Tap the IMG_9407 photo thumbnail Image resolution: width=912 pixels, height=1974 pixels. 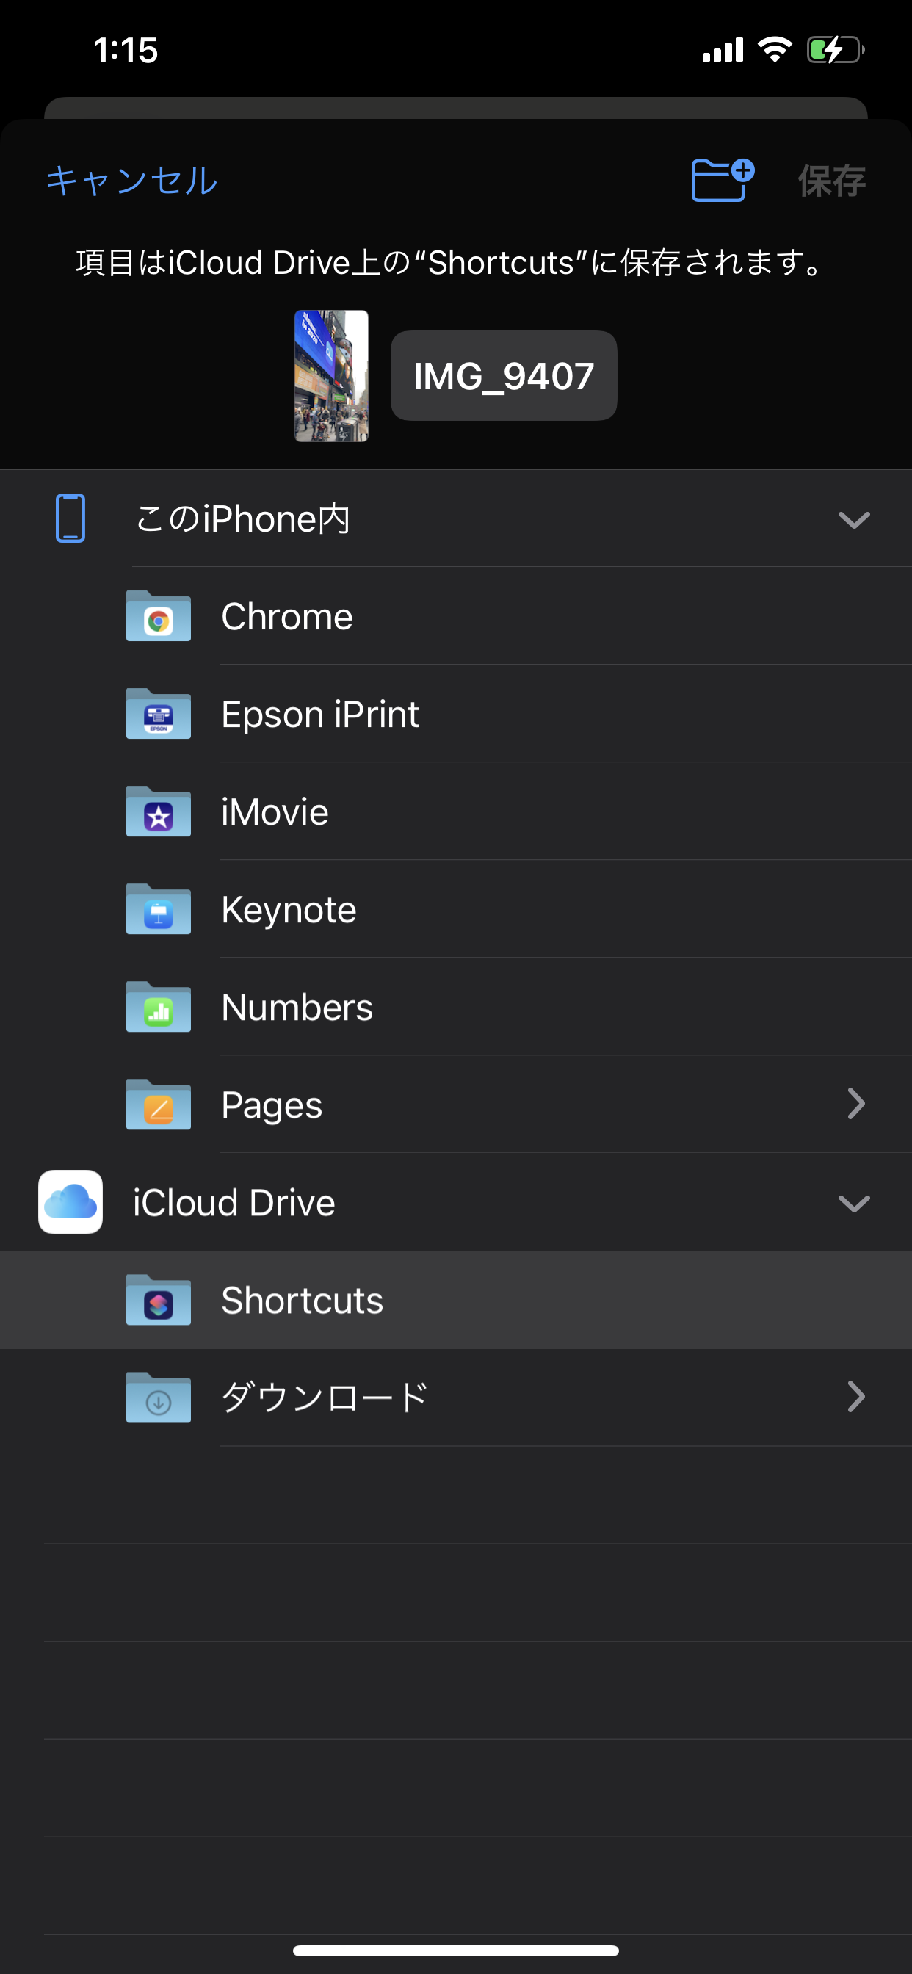[331, 376]
